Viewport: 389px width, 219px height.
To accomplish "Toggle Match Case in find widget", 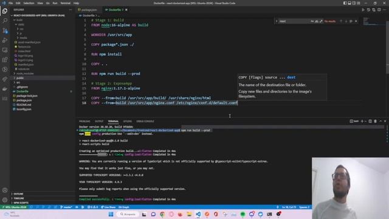I will (x=312, y=21).
